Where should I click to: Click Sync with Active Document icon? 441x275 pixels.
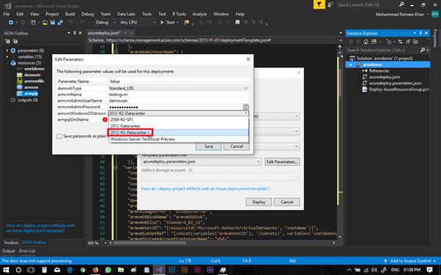pyautogui.click(x=400, y=42)
